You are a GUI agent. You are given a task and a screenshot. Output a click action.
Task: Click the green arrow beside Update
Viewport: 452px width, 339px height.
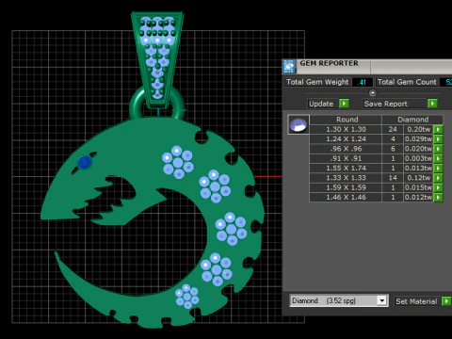tap(344, 104)
